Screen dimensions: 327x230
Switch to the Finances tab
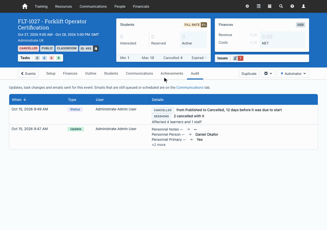click(x=70, y=73)
